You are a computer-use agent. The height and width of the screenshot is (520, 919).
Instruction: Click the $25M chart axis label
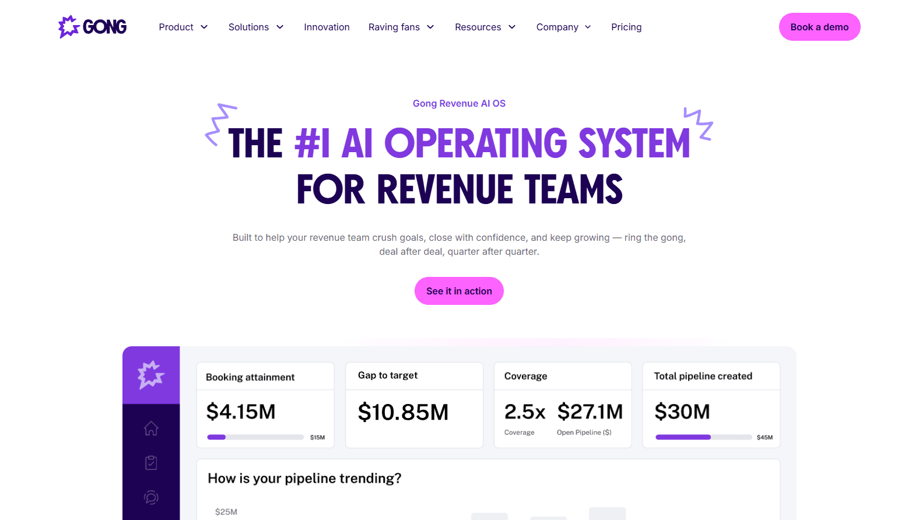tap(226, 512)
